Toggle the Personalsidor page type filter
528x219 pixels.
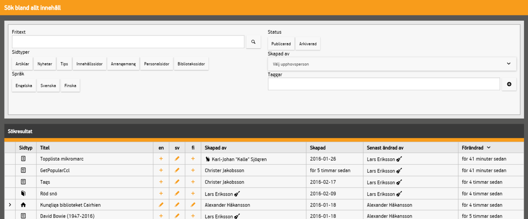coord(156,64)
